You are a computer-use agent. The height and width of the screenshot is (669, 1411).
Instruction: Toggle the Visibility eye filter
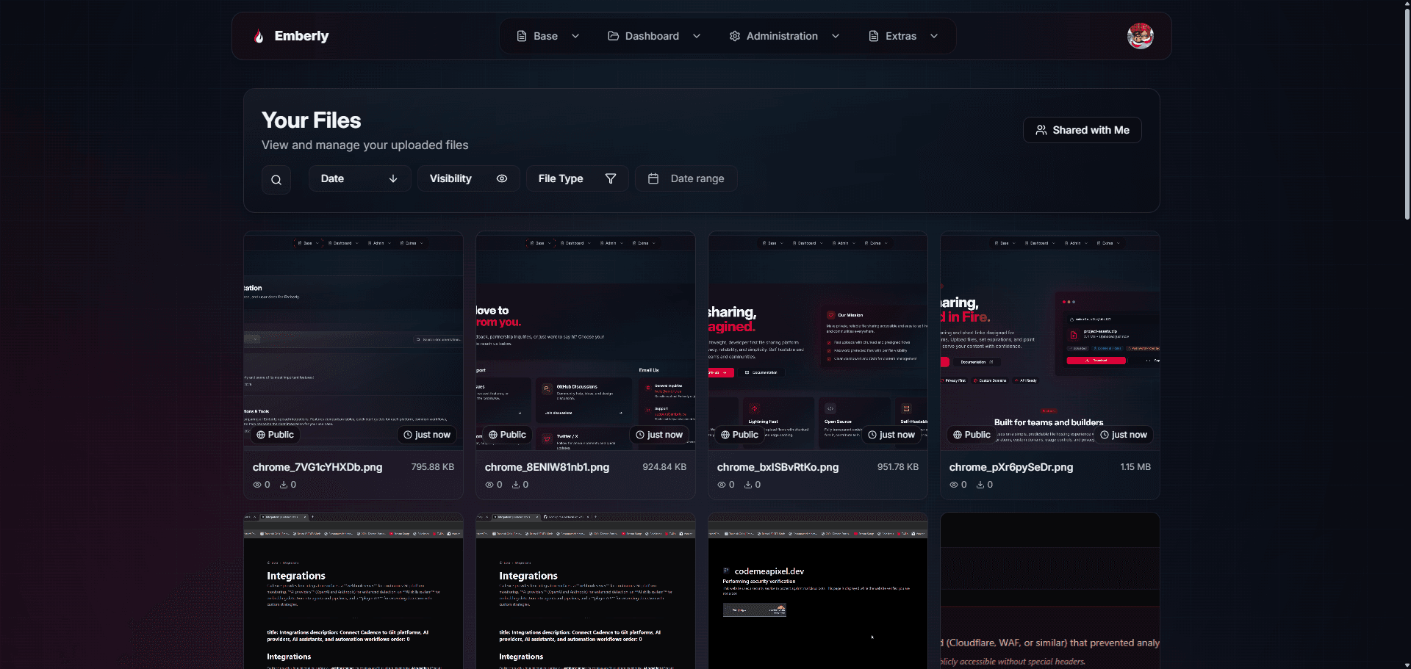[x=501, y=178]
